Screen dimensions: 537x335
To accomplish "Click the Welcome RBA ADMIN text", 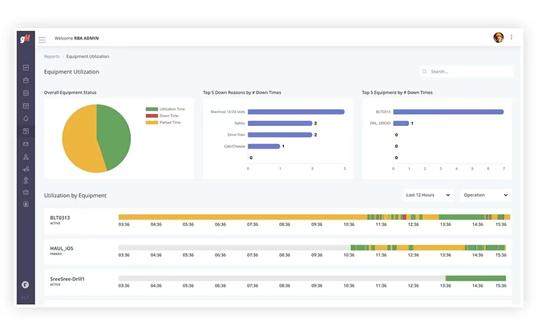I will (x=77, y=38).
